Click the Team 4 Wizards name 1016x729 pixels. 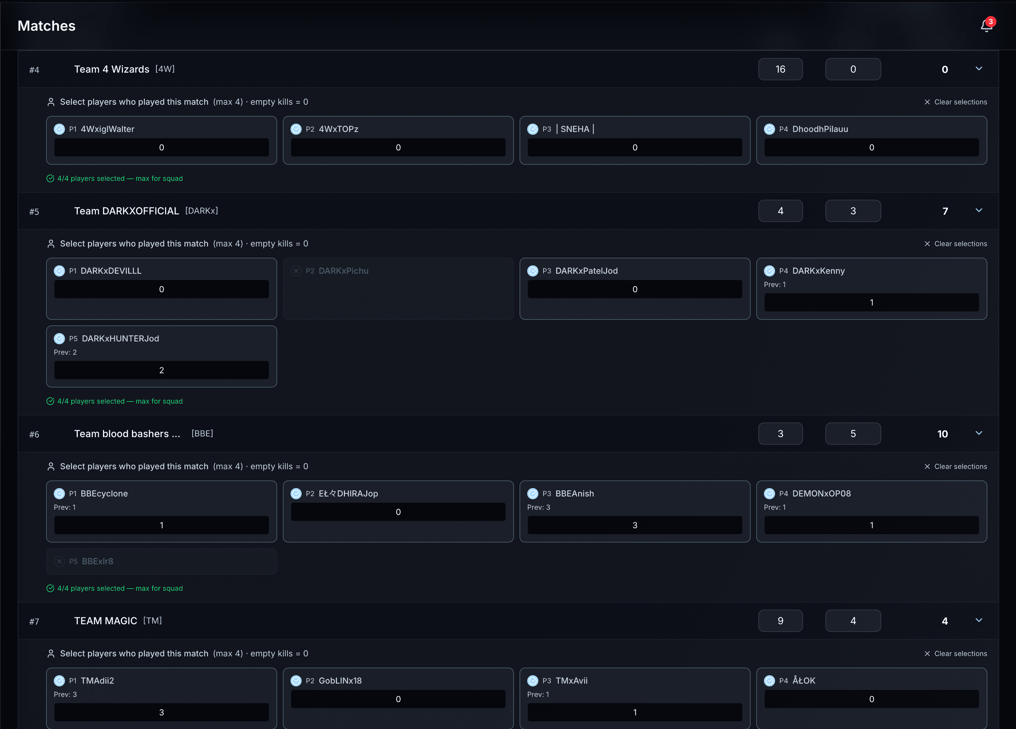(x=111, y=69)
